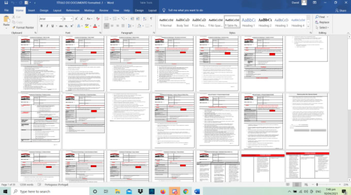351x195 pixels.
Task: Open the font name dropdown showing Arial
Action: 51,18
